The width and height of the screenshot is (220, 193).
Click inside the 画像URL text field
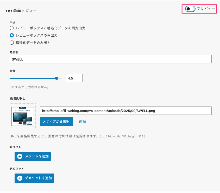point(126,111)
